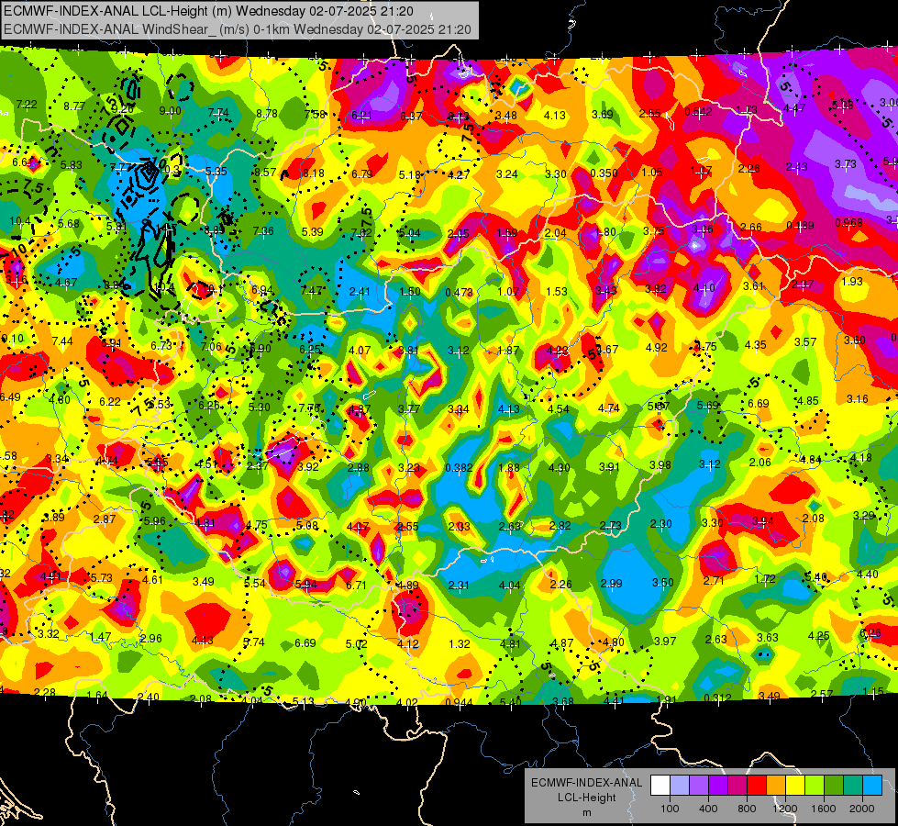Click the wind shear value 5.96
Viewport: 898px width, 826px height.
[155, 521]
